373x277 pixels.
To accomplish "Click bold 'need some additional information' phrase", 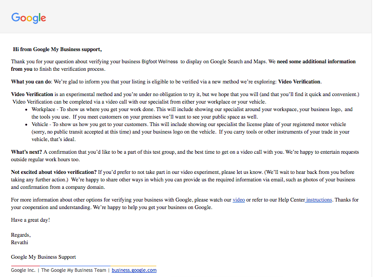I will tap(316, 61).
